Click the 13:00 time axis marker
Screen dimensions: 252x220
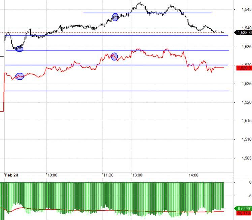click(137, 175)
